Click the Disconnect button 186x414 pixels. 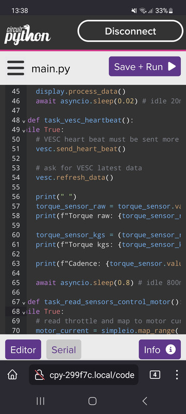tap(130, 31)
